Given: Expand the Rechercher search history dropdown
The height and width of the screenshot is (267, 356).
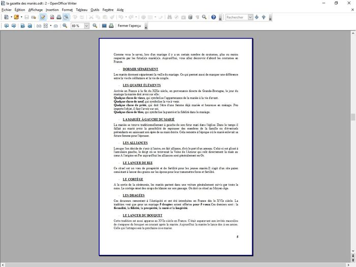Looking at the screenshot, I should (250, 17).
